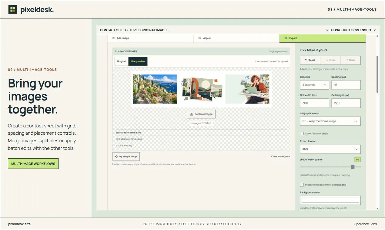This screenshot has width=385, height=230.
Task: Click the Redo arrow icon
Action: coord(346,60)
